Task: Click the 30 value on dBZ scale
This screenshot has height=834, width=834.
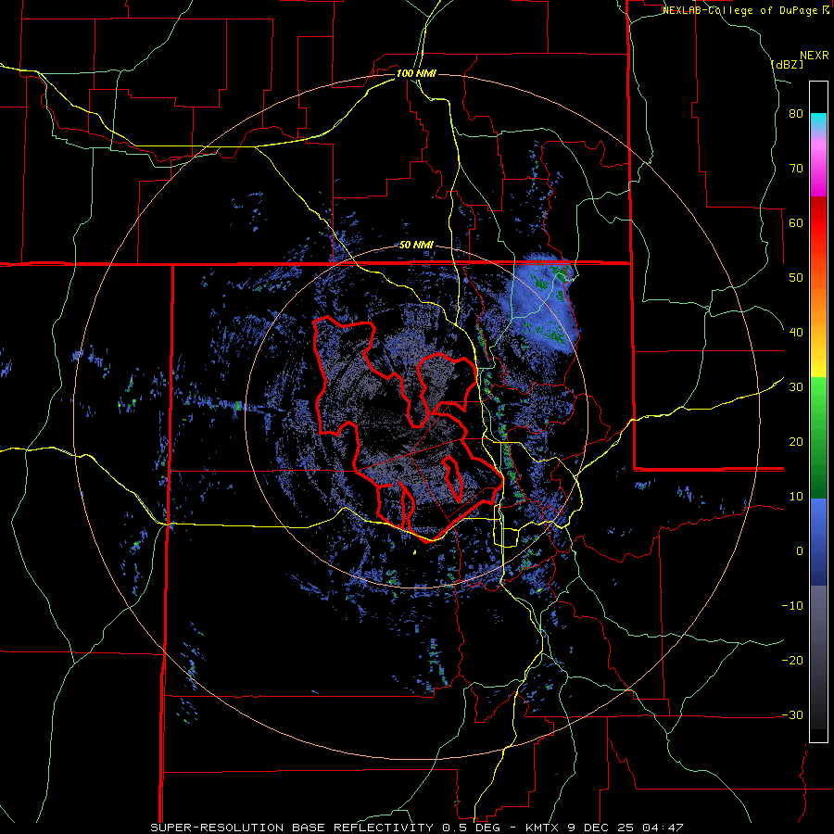Action: (796, 387)
